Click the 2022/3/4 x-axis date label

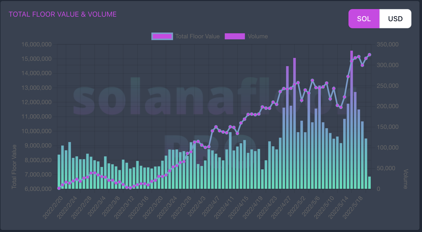pos(97,206)
